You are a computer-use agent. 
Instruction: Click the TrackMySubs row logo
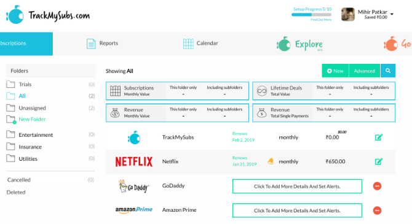tap(134, 137)
